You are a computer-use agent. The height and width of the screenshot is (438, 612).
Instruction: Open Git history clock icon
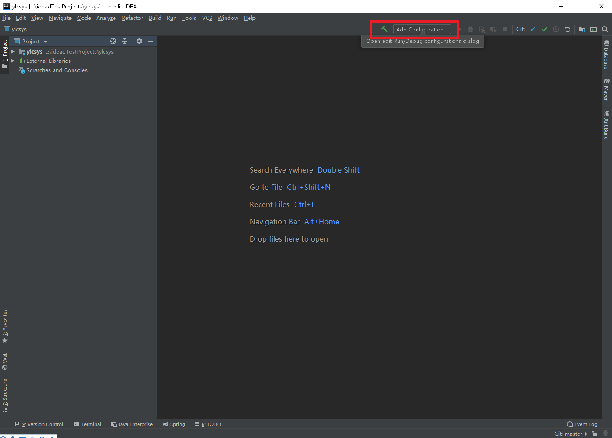tap(556, 29)
